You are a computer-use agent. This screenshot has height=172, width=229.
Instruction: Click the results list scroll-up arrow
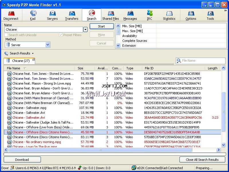point(224,68)
